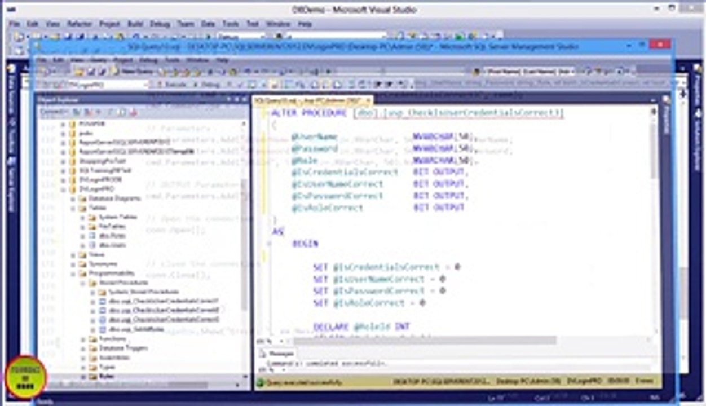Collapse the Stored Procedures folder node
Image resolution: width=706 pixels, height=406 pixels.
83,283
